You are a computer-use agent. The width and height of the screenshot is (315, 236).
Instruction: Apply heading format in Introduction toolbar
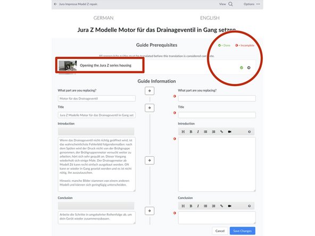pyautogui.click(x=183, y=132)
